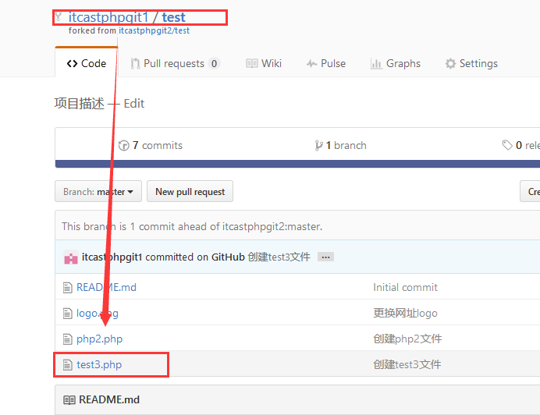
Task: Click the Settings gear icon
Action: tap(450, 64)
